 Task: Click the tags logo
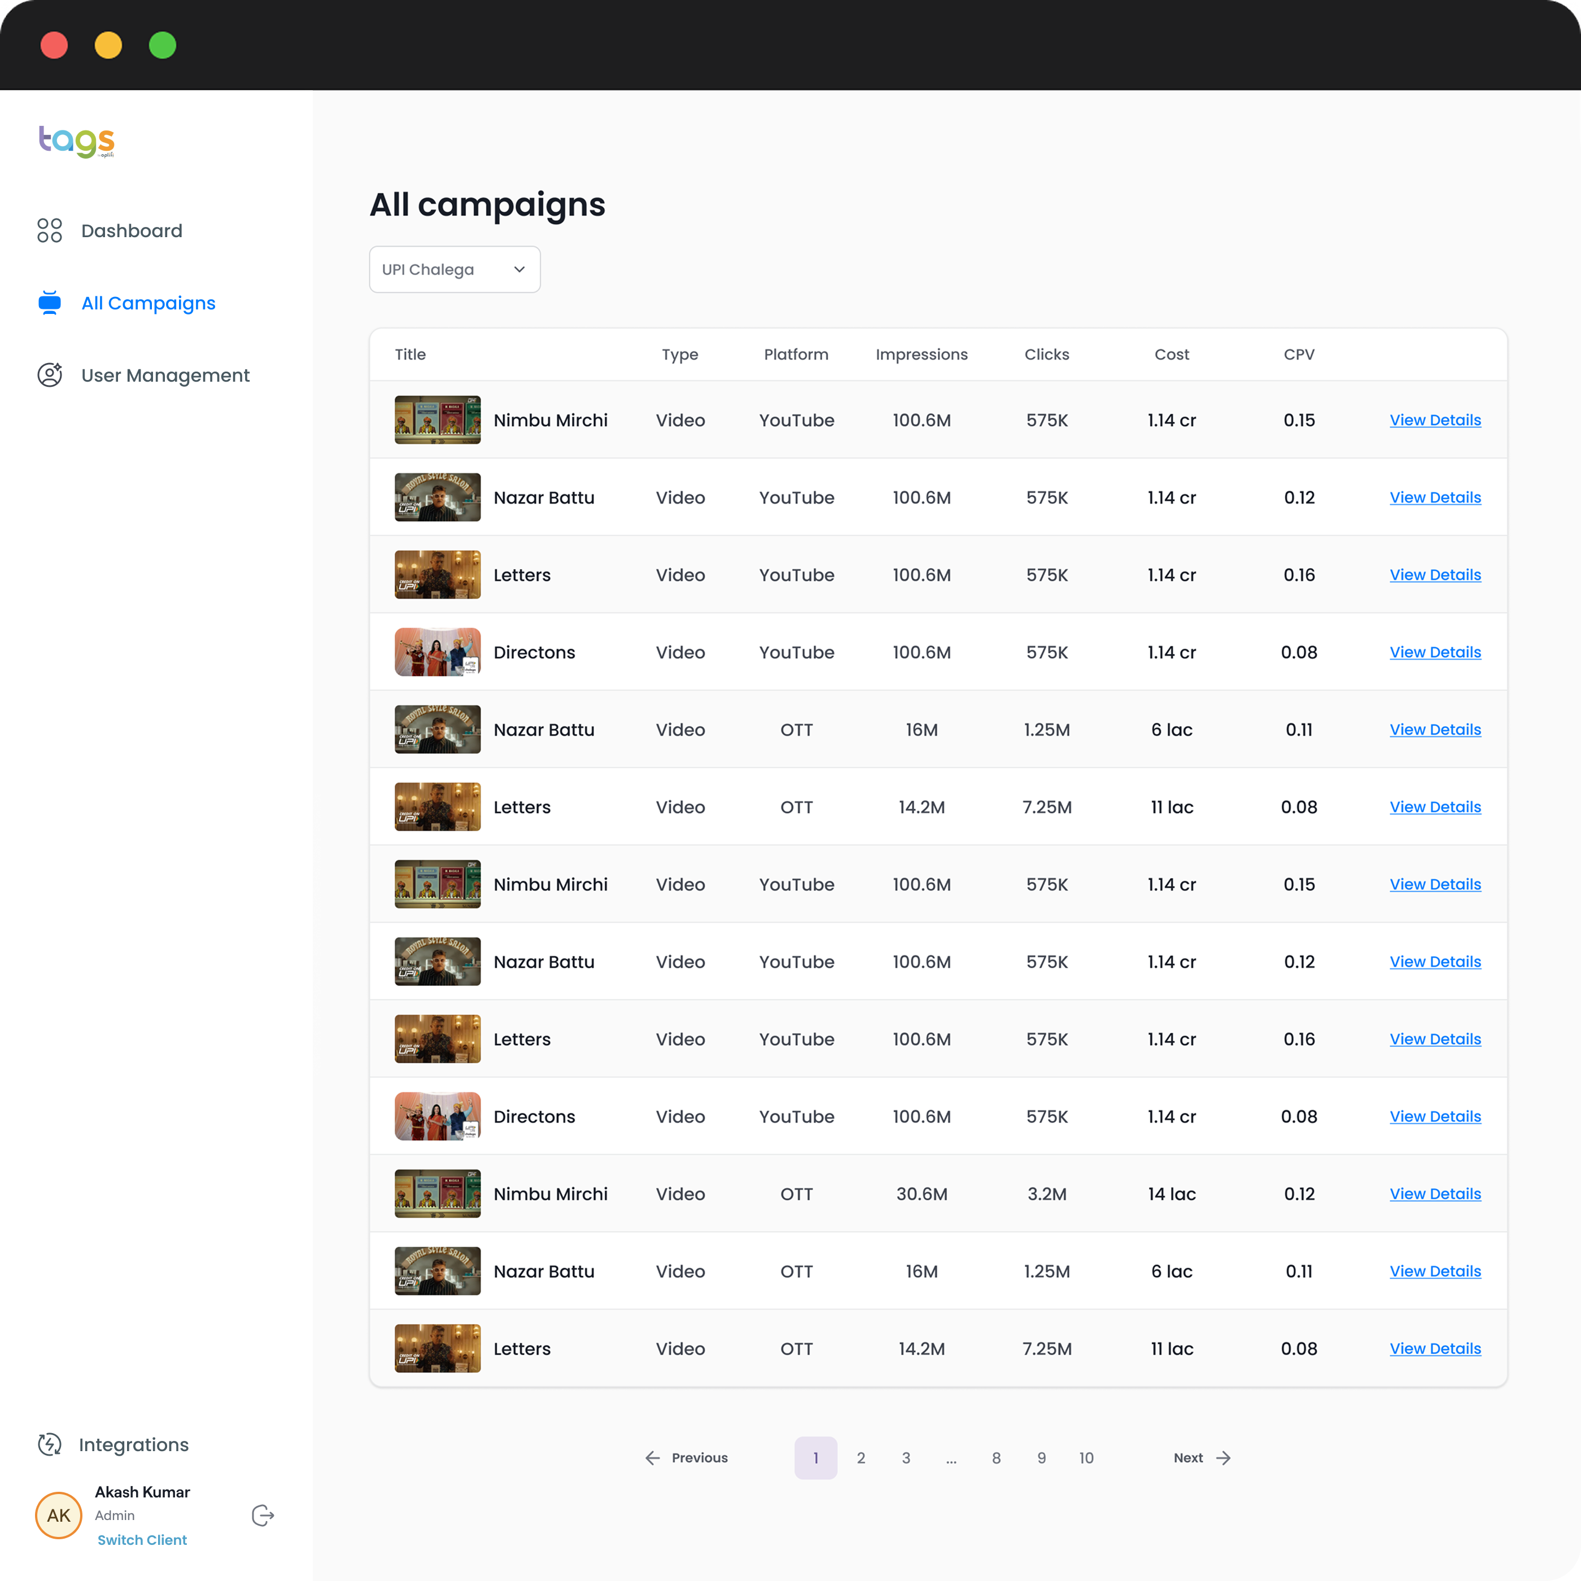(77, 141)
